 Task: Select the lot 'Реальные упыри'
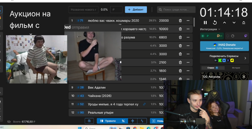point(101,112)
